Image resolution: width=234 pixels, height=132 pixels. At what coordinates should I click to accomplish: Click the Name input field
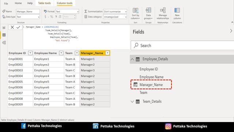click(x=28, y=11)
